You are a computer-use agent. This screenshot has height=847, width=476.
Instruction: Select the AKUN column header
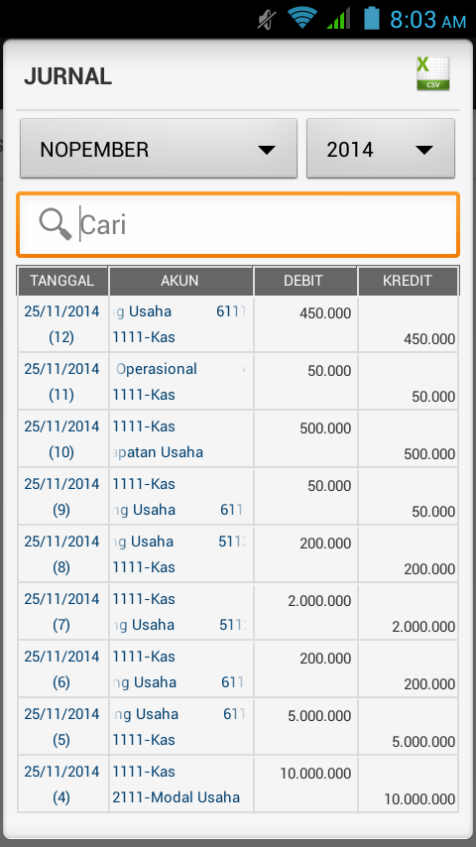pos(181,281)
